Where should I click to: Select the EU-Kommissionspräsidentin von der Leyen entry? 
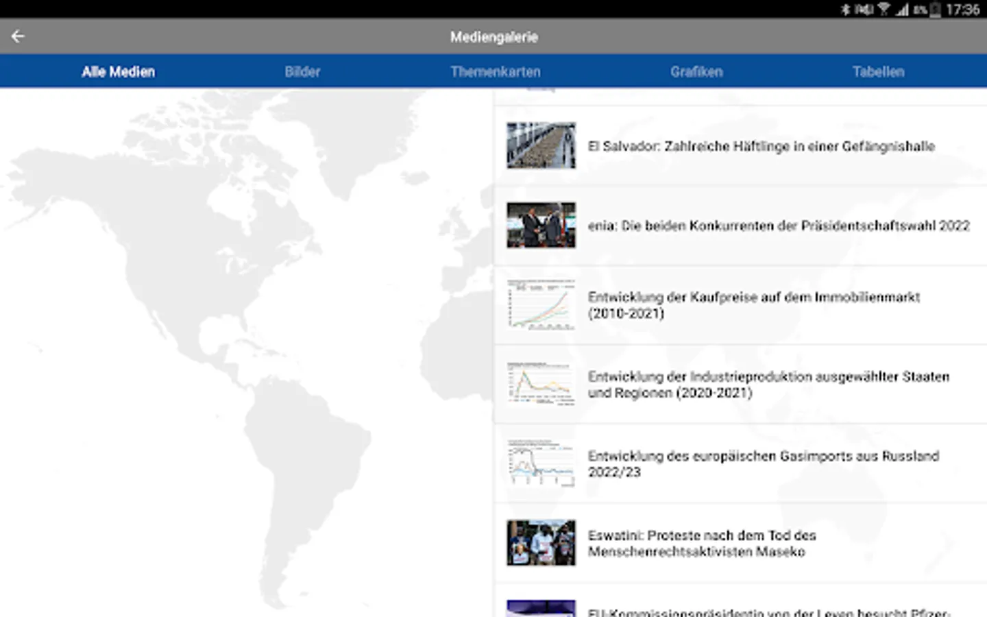740,602
